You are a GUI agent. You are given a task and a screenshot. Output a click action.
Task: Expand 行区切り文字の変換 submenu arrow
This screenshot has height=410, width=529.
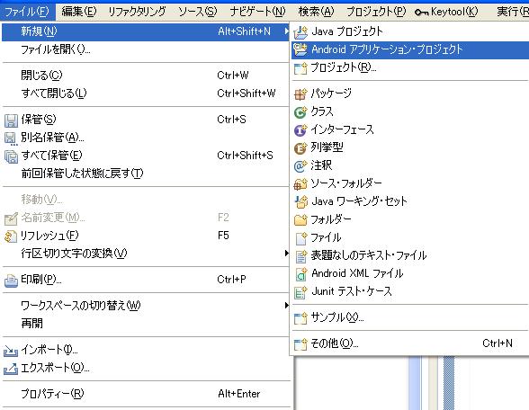(x=286, y=253)
